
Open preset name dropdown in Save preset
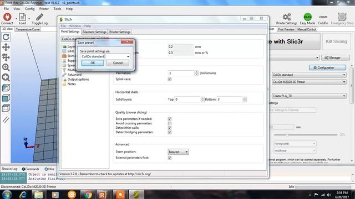pos(128,56)
